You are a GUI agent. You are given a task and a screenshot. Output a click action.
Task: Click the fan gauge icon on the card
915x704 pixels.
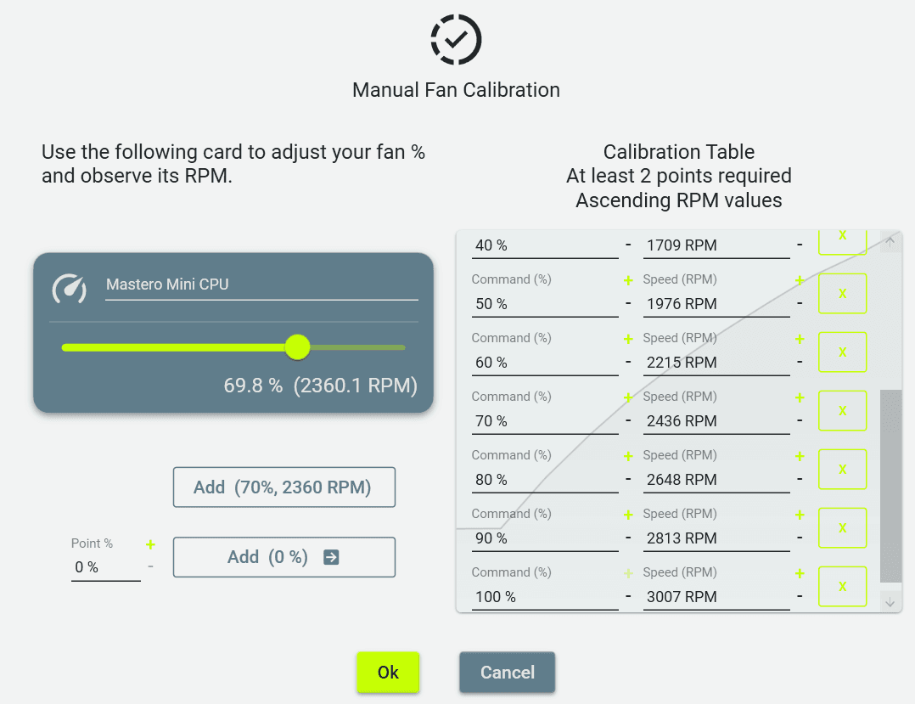pos(70,289)
